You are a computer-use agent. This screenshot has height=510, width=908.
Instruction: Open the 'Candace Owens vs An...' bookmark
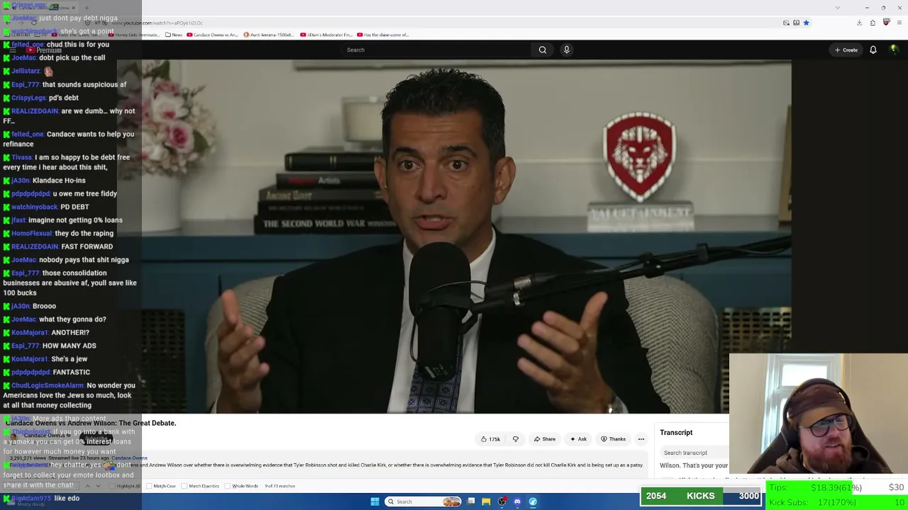pos(212,35)
